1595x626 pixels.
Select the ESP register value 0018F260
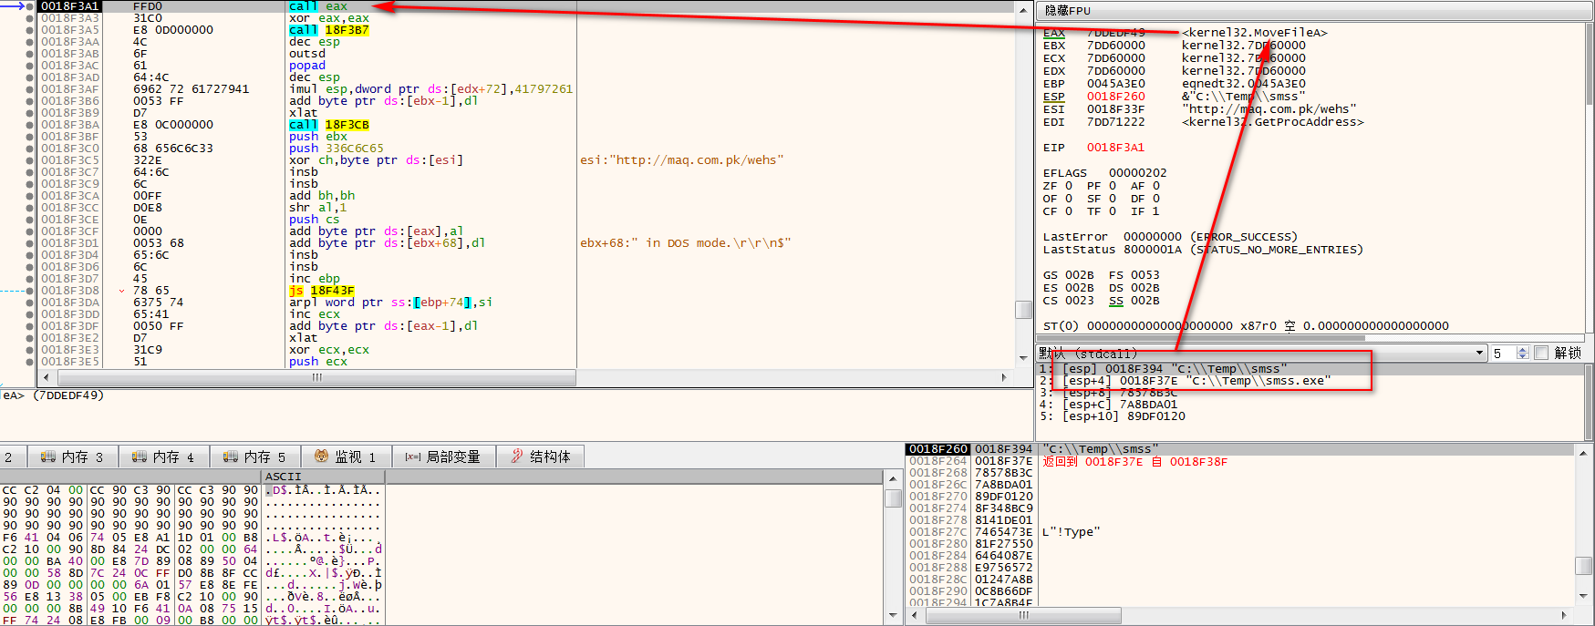[1115, 97]
